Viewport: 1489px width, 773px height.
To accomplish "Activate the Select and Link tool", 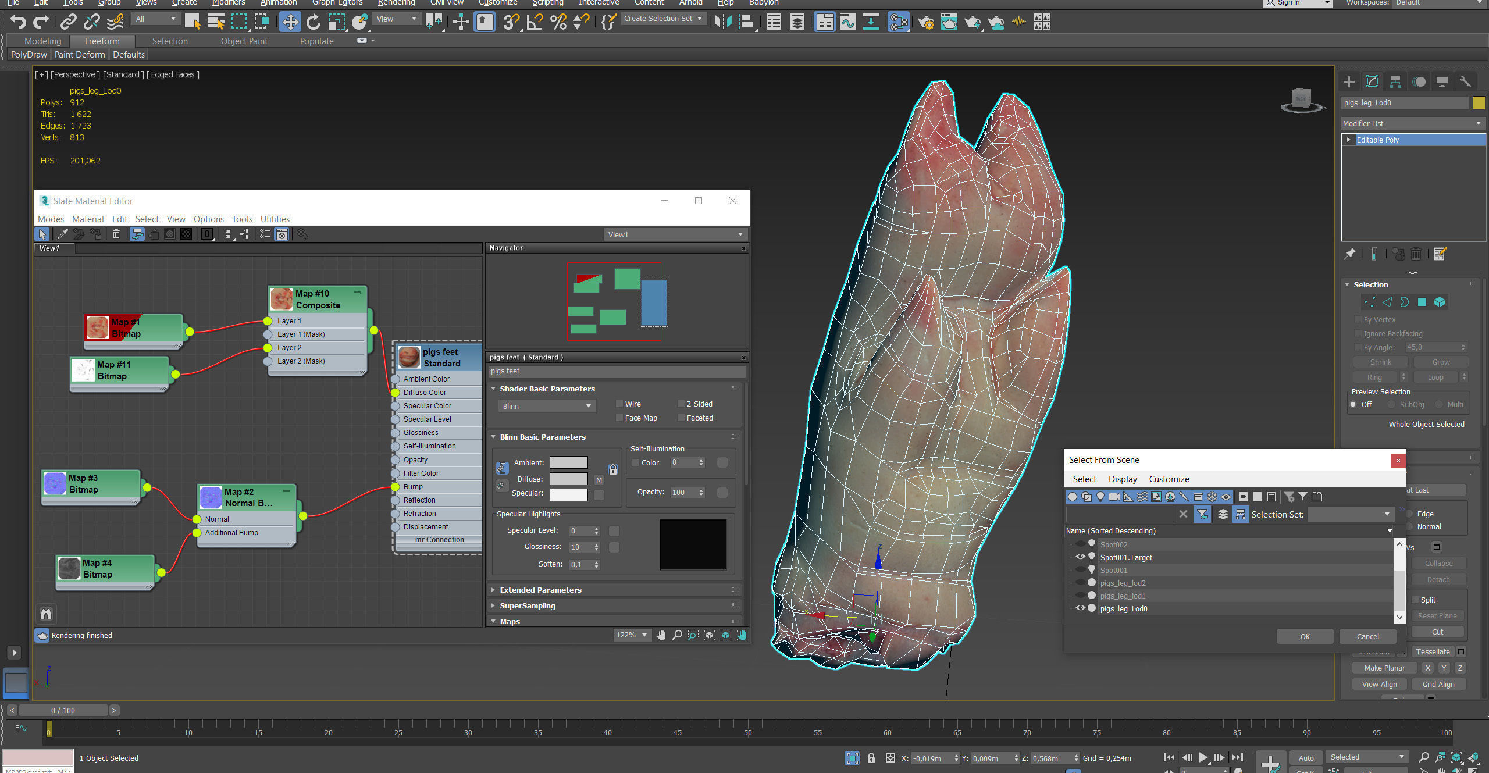I will (x=69, y=22).
